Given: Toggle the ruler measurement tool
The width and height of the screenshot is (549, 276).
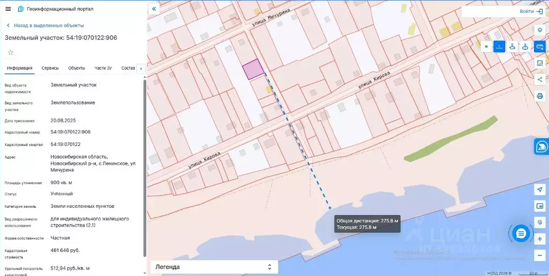Looking at the screenshot, I should click(540, 47).
